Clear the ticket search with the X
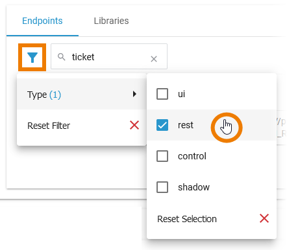The width and height of the screenshot is (287, 250). coord(154,59)
